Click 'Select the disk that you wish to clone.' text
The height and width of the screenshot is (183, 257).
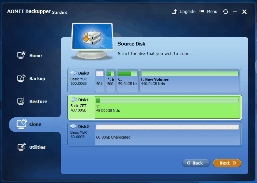pos(154,54)
